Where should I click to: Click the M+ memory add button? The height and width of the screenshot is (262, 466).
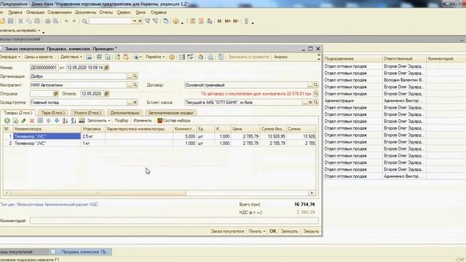coord(228,21)
